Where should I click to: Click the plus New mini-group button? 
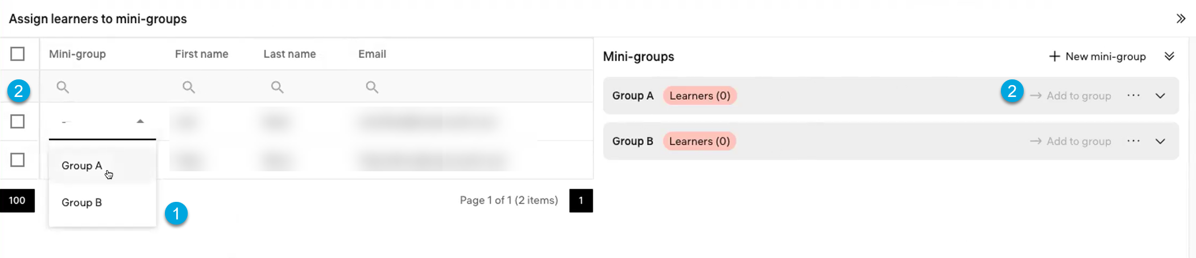click(1097, 57)
